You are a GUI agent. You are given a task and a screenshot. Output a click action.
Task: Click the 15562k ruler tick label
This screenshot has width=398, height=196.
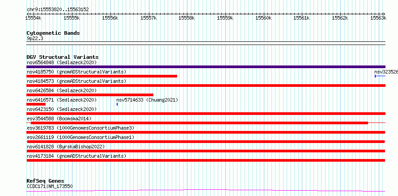(340, 18)
